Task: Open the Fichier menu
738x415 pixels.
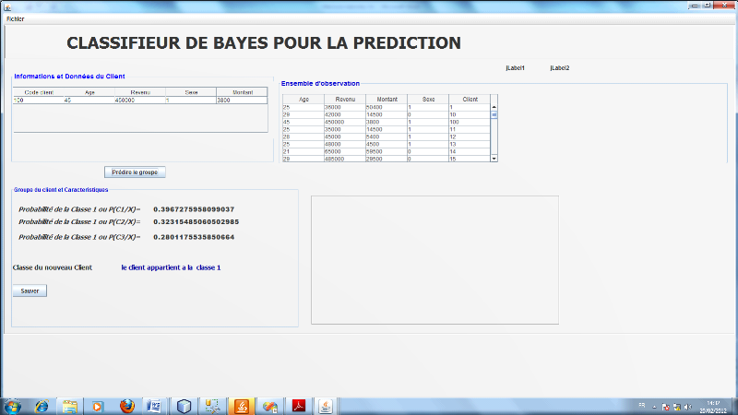Action: click(15, 18)
